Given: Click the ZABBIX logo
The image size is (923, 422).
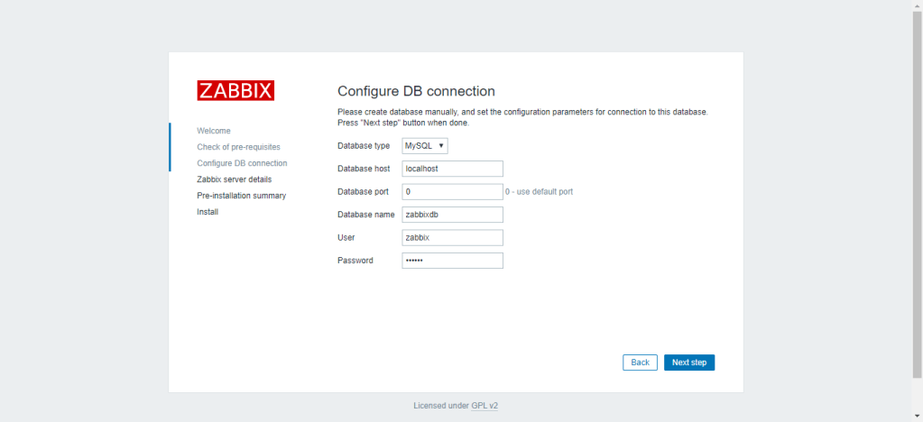Looking at the screenshot, I should (235, 90).
